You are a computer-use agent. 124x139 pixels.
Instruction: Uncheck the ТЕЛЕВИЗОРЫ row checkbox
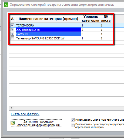pyautogui.click(x=12, y=25)
